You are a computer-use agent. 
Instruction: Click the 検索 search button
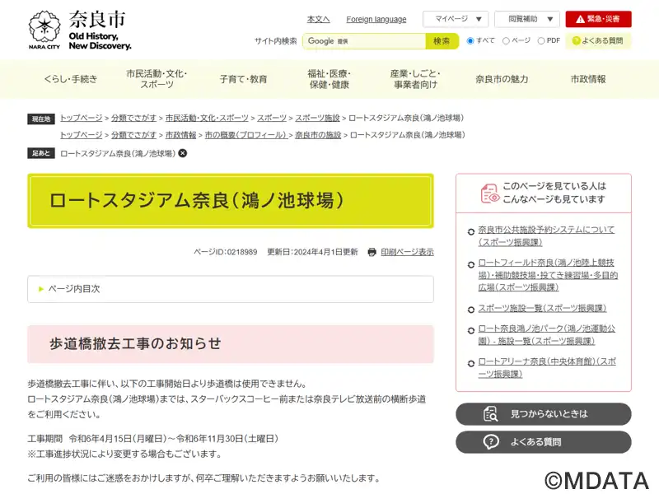(x=442, y=41)
